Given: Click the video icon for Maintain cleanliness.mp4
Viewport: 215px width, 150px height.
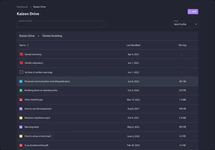Looking at the screenshot, I should click(21, 118).
